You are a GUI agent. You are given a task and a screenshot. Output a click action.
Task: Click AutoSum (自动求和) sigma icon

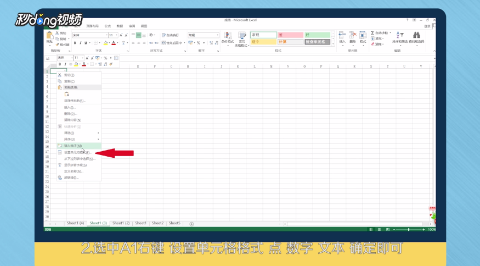click(x=372, y=33)
